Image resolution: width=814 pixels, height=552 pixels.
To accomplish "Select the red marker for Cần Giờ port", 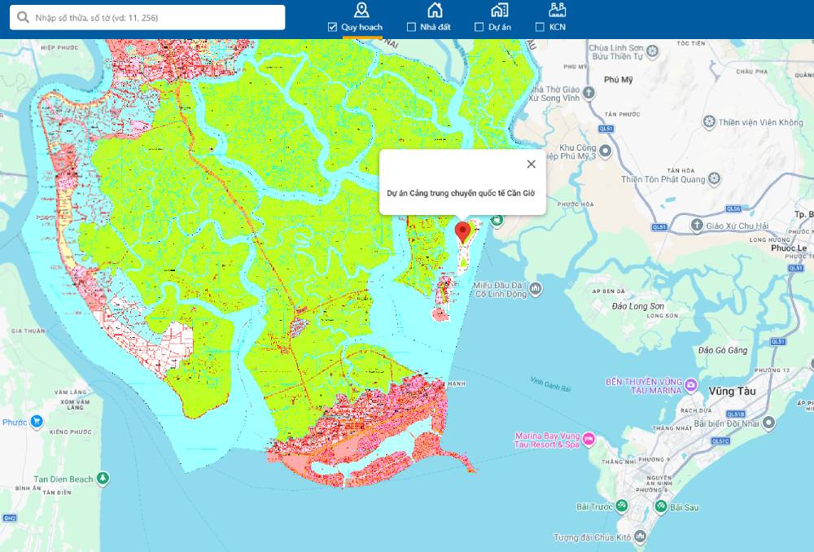I will 462,232.
